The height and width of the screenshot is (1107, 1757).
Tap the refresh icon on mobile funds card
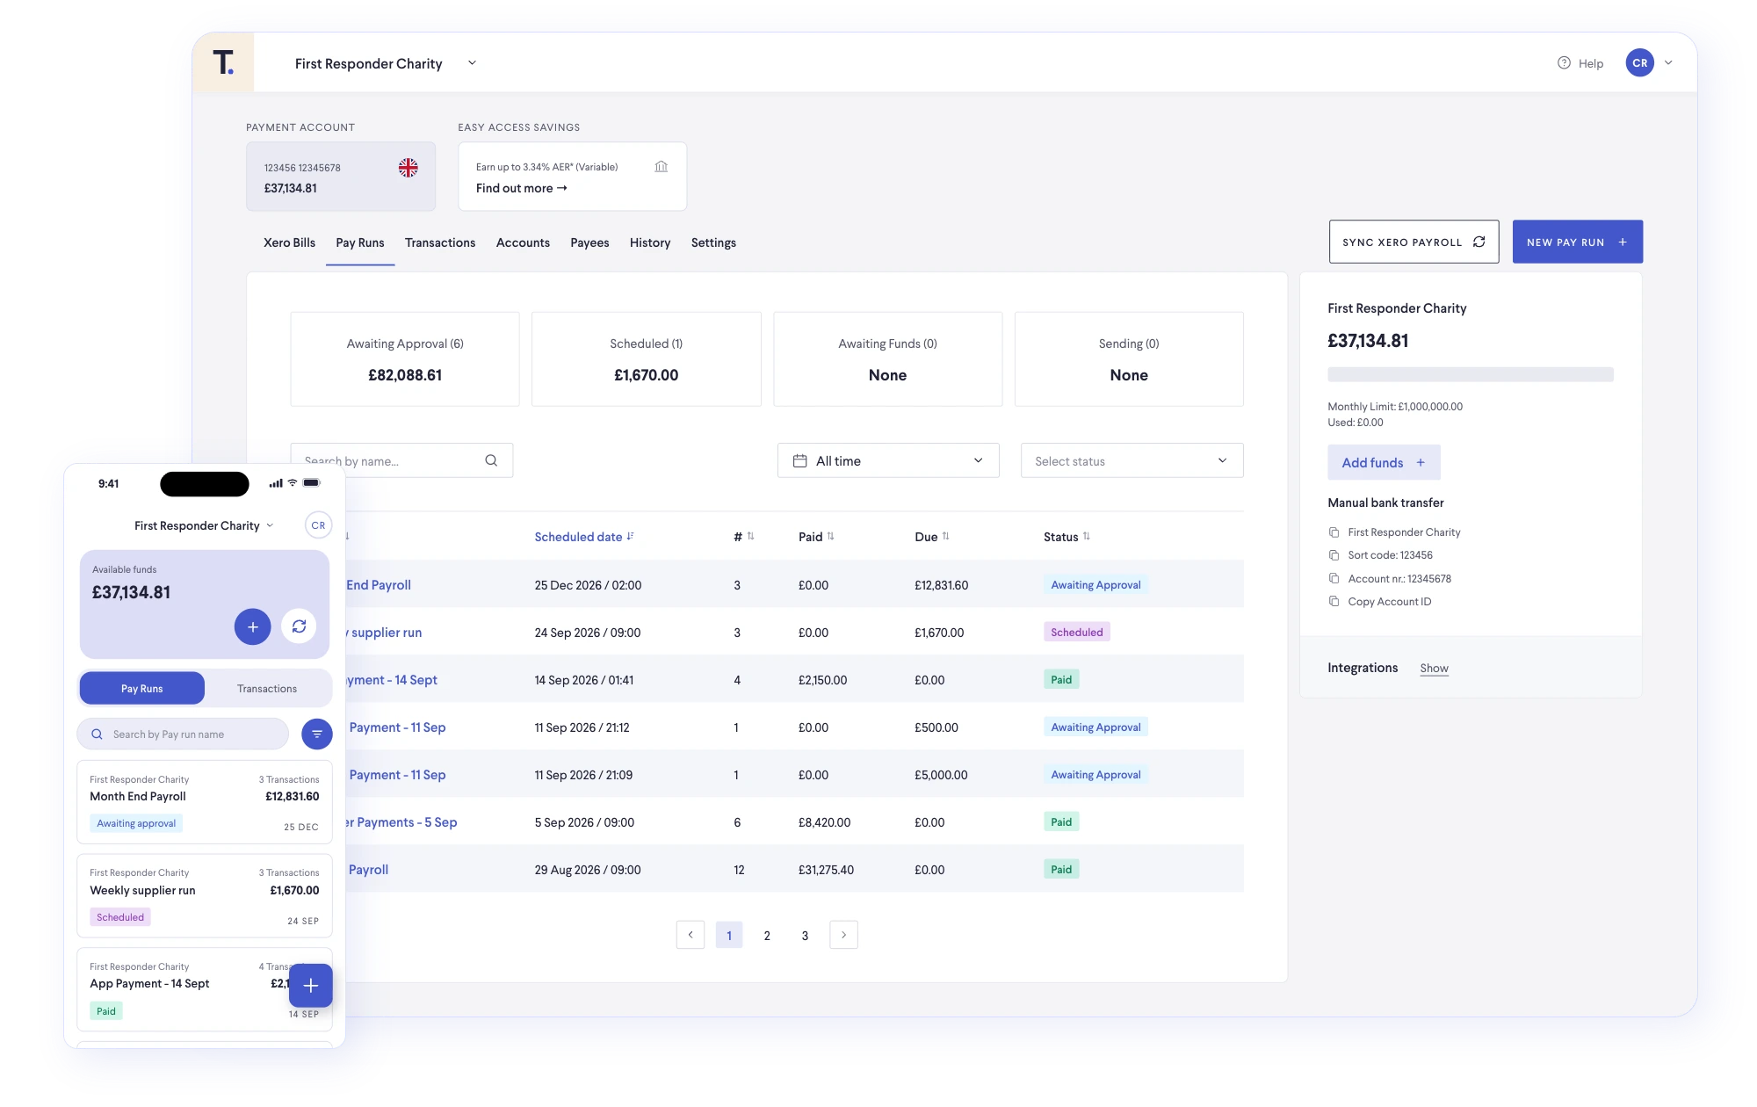coord(299,626)
